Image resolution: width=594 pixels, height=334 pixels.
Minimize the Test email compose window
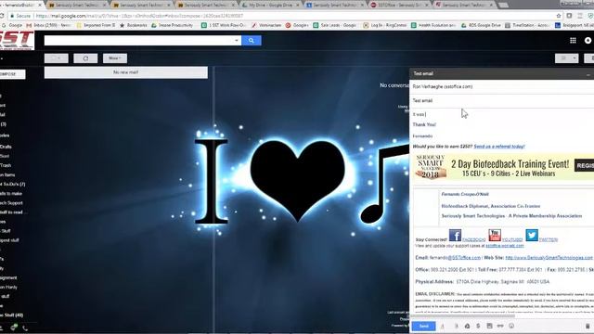[588, 74]
